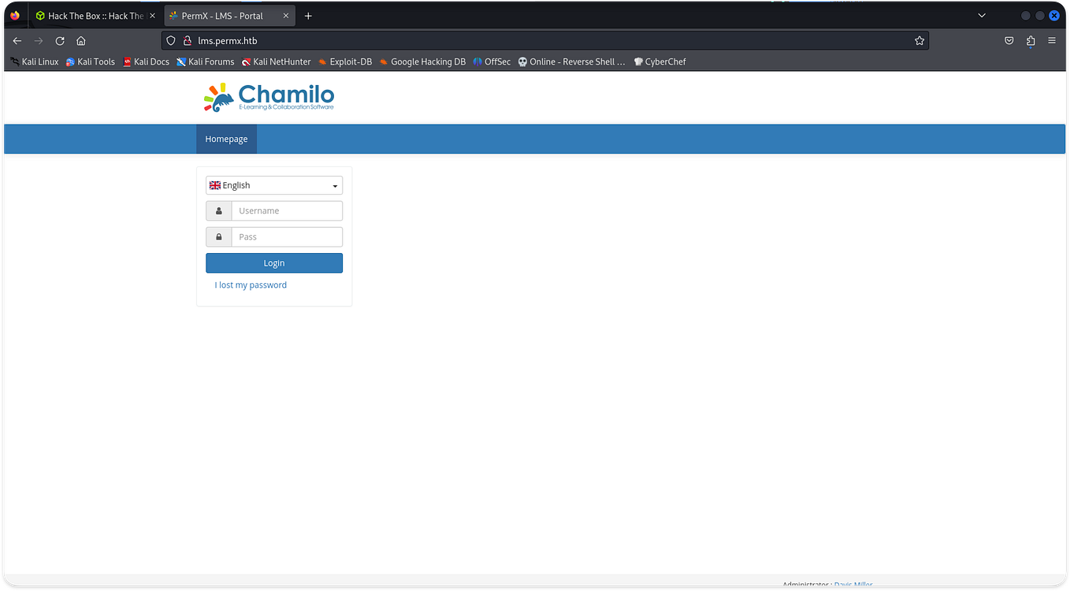
Task: Click inside the Username input field
Action: [286, 210]
